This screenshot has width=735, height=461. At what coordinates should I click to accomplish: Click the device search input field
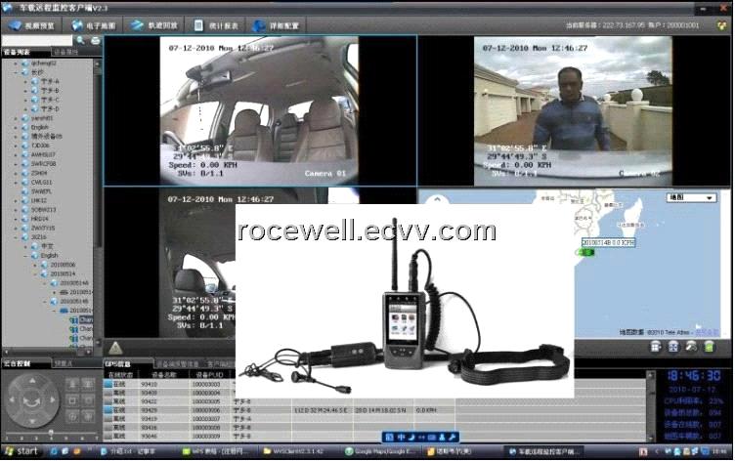(x=39, y=40)
